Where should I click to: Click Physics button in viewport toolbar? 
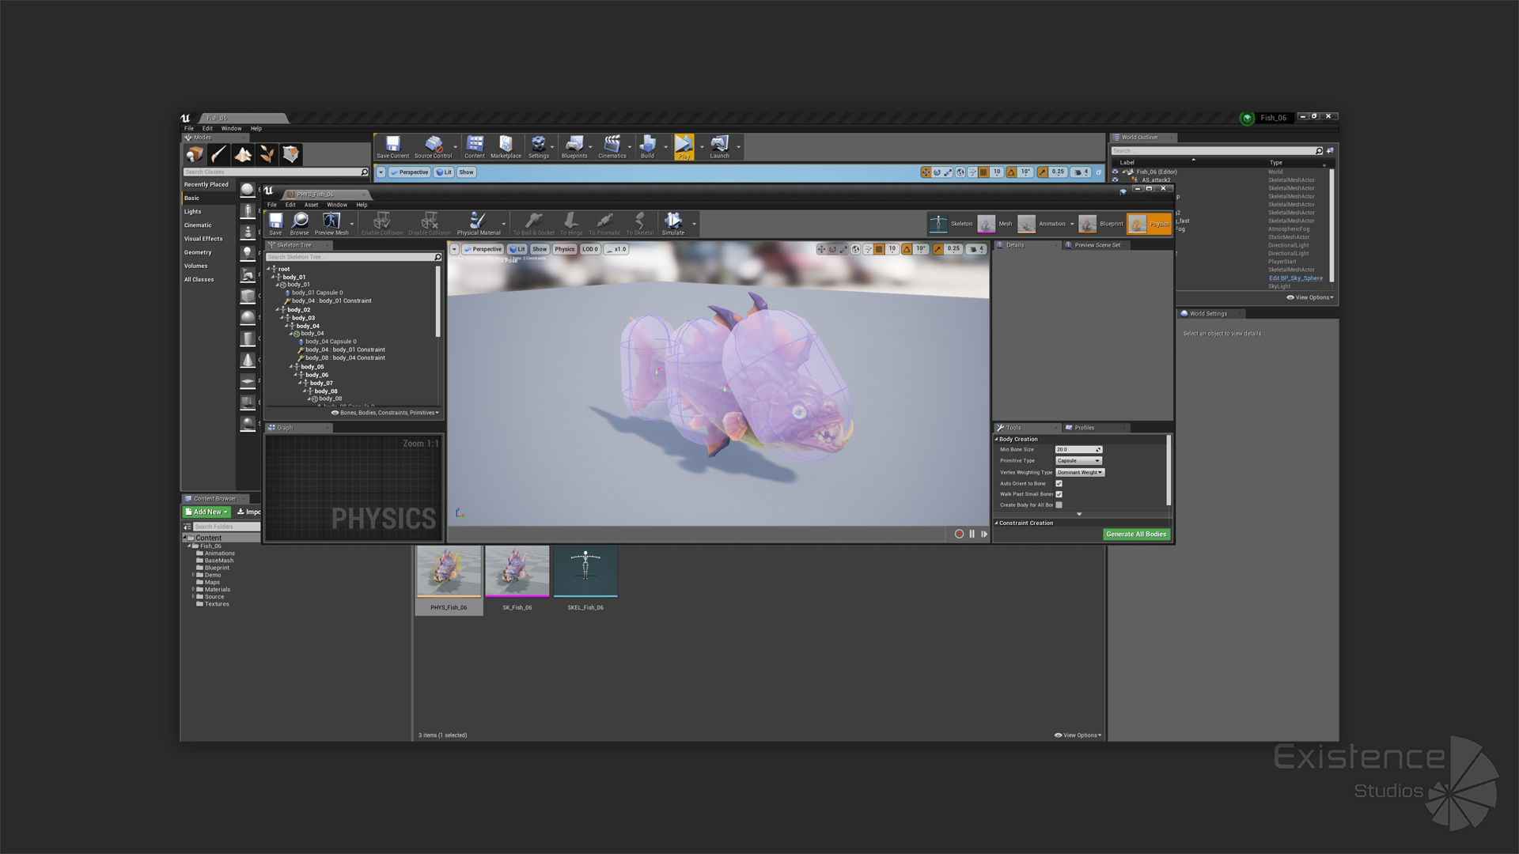pyautogui.click(x=564, y=249)
